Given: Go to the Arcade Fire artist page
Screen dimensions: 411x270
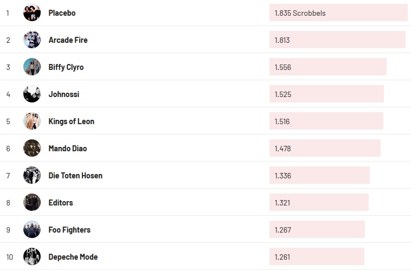Looking at the screenshot, I should (68, 40).
